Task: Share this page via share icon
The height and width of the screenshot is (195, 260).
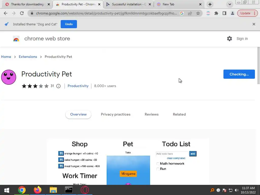Action: [x=190, y=13]
